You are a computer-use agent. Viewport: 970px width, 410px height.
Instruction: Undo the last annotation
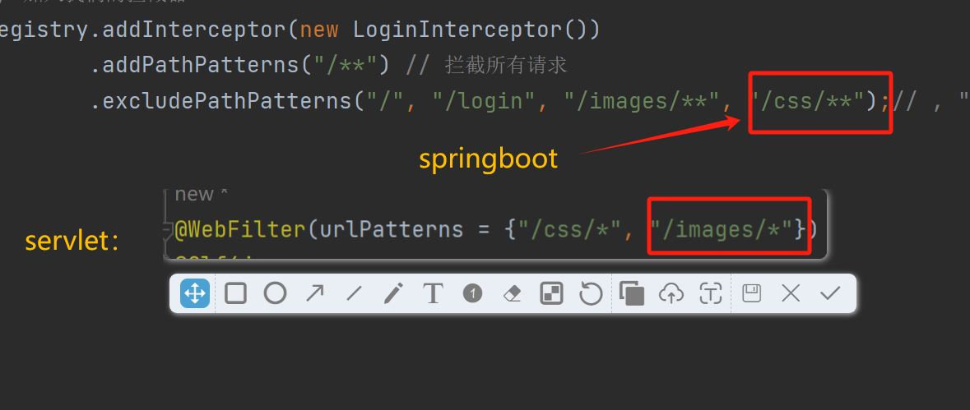pos(591,293)
